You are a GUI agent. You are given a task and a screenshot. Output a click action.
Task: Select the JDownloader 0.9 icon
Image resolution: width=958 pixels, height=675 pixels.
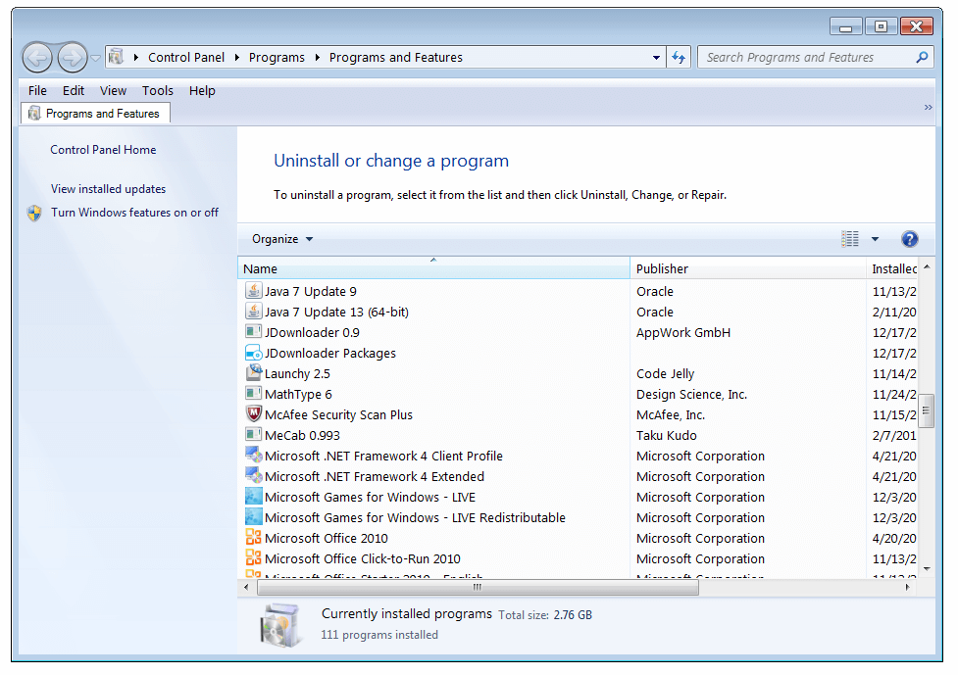(x=253, y=332)
